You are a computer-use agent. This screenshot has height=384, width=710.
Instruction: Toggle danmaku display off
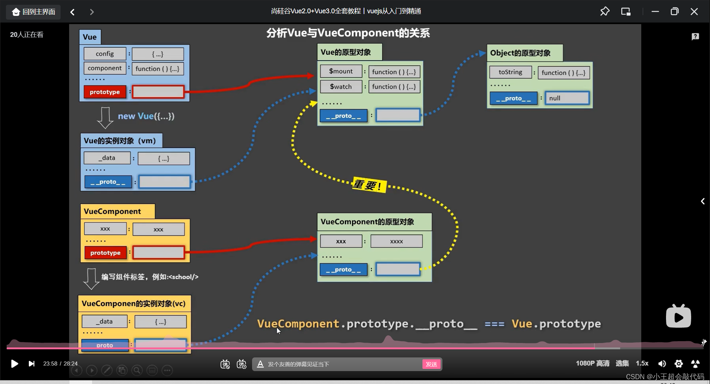click(x=225, y=364)
